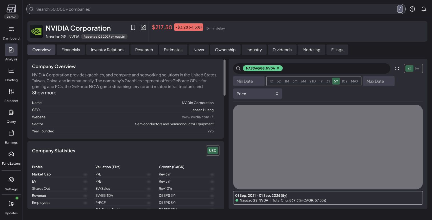Open the Dashboard sidebar icon

coord(11,29)
